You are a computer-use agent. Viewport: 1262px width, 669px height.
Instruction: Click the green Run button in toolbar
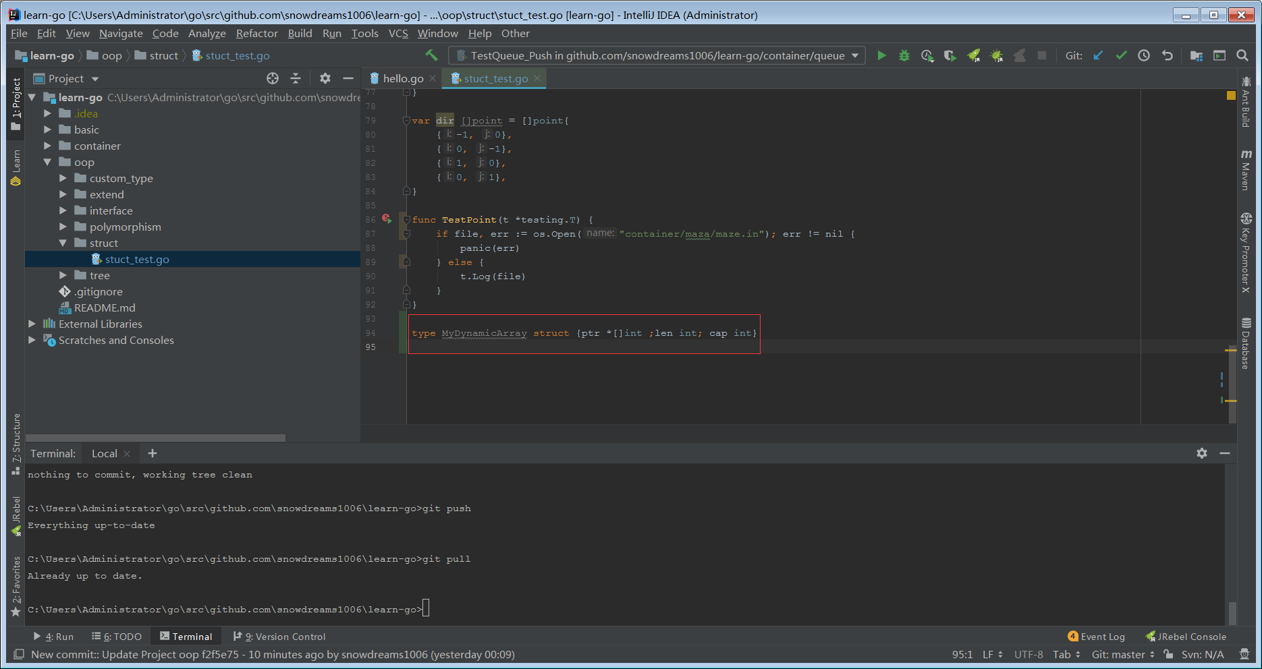pos(881,56)
